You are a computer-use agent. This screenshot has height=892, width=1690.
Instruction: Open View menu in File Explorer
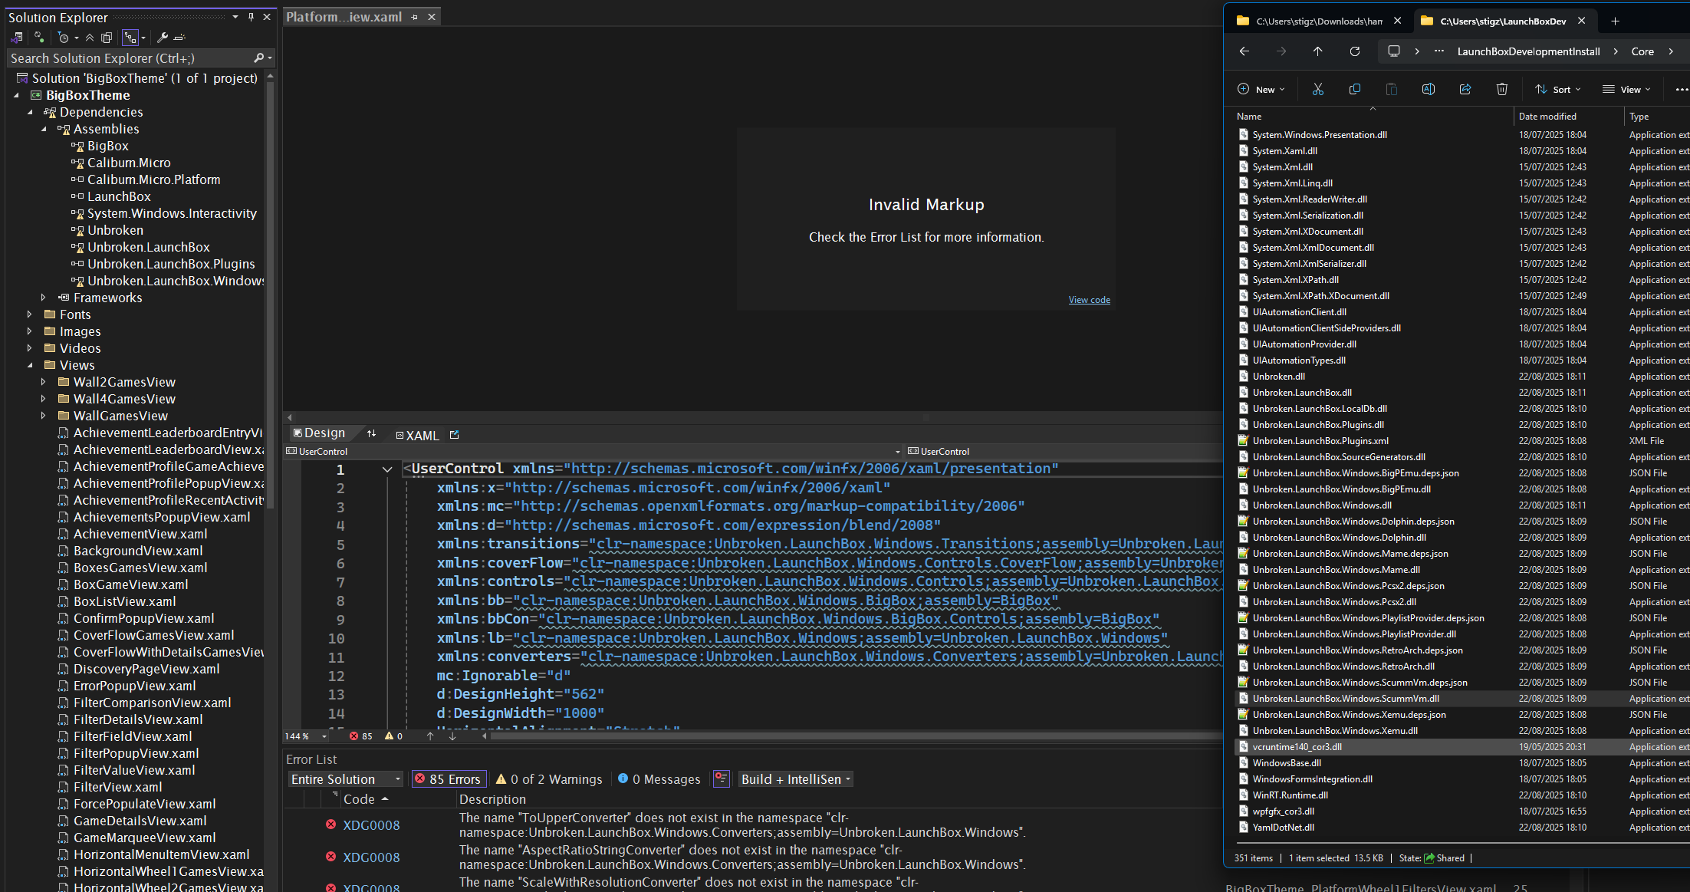[x=1627, y=89]
